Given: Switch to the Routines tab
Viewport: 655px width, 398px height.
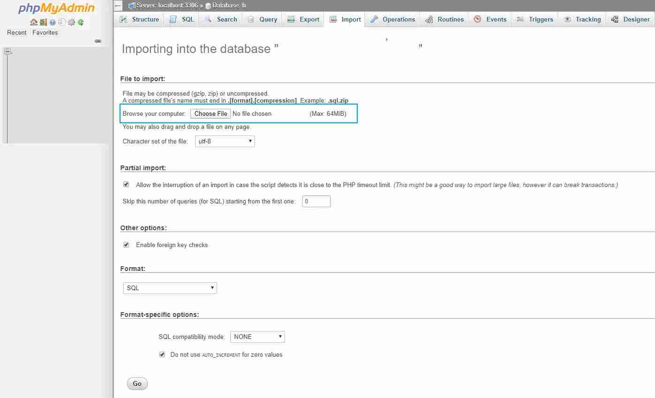Looking at the screenshot, I should click(444, 19).
